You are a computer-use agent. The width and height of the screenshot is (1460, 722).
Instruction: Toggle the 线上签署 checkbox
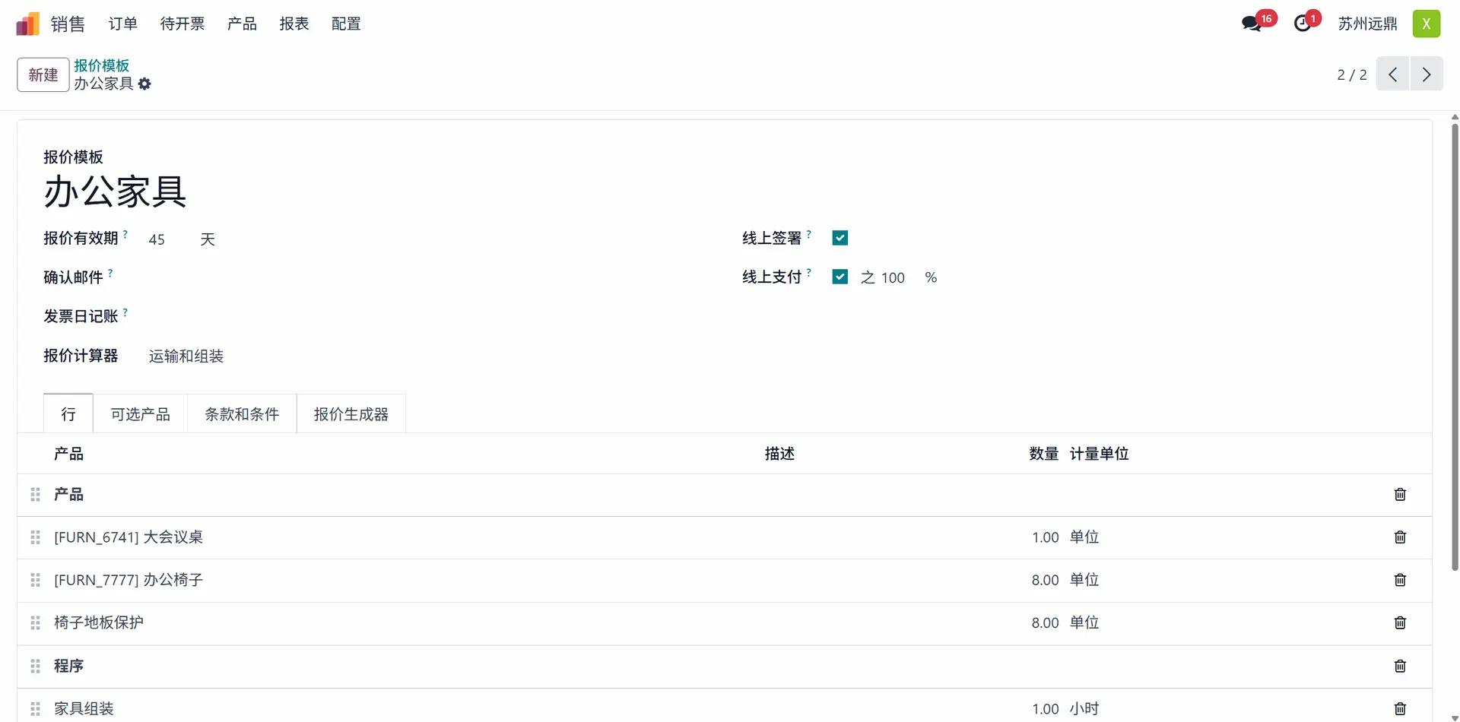pyautogui.click(x=839, y=238)
